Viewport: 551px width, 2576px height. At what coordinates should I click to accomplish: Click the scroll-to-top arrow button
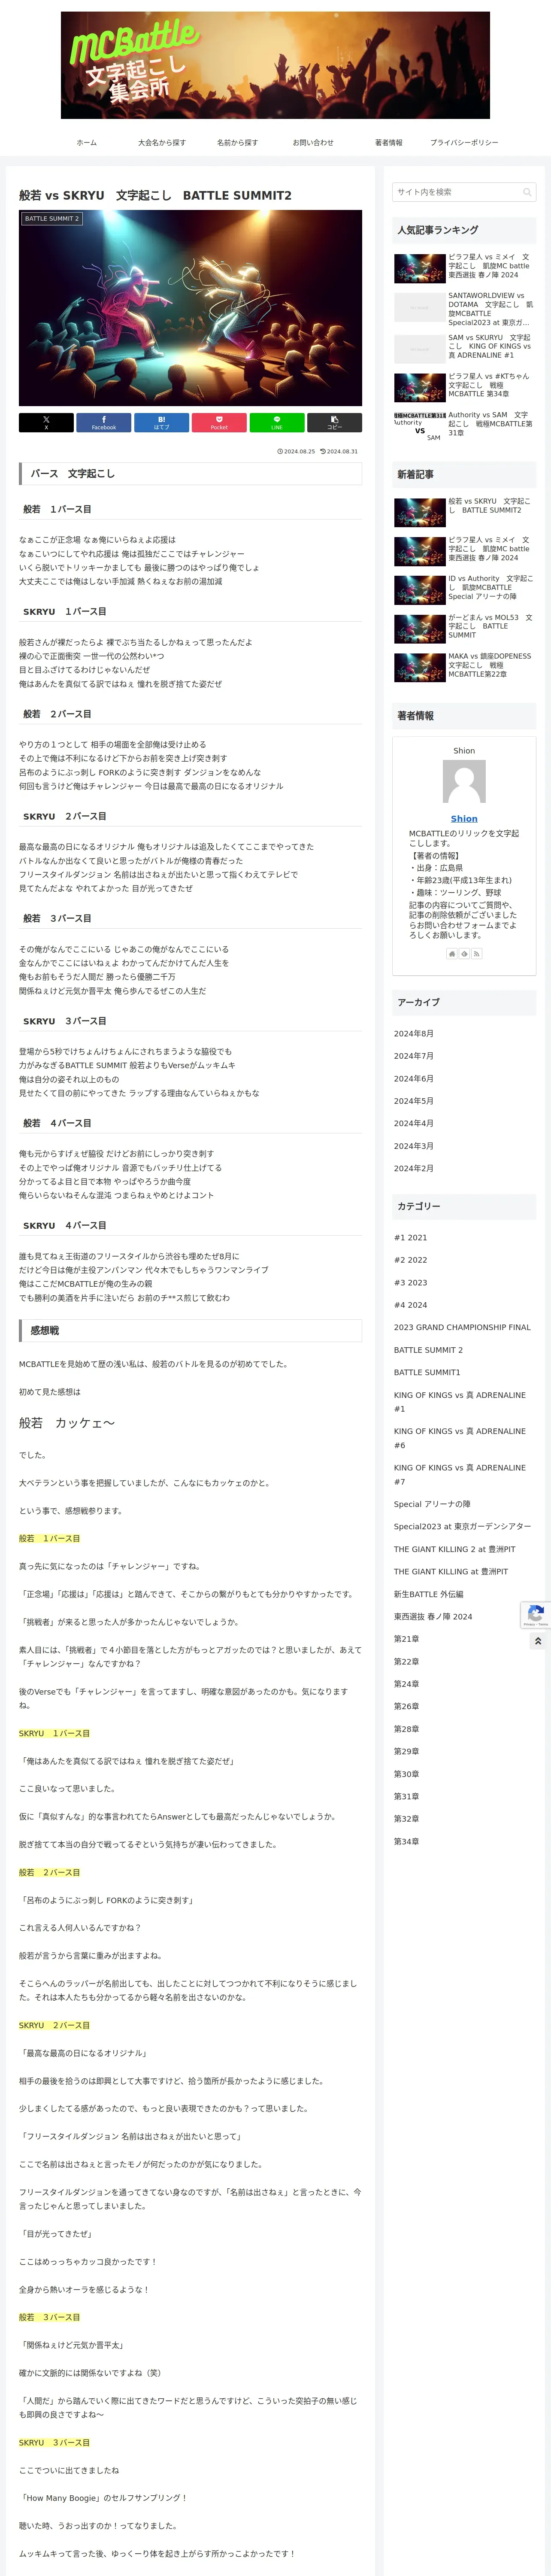[x=538, y=1641]
